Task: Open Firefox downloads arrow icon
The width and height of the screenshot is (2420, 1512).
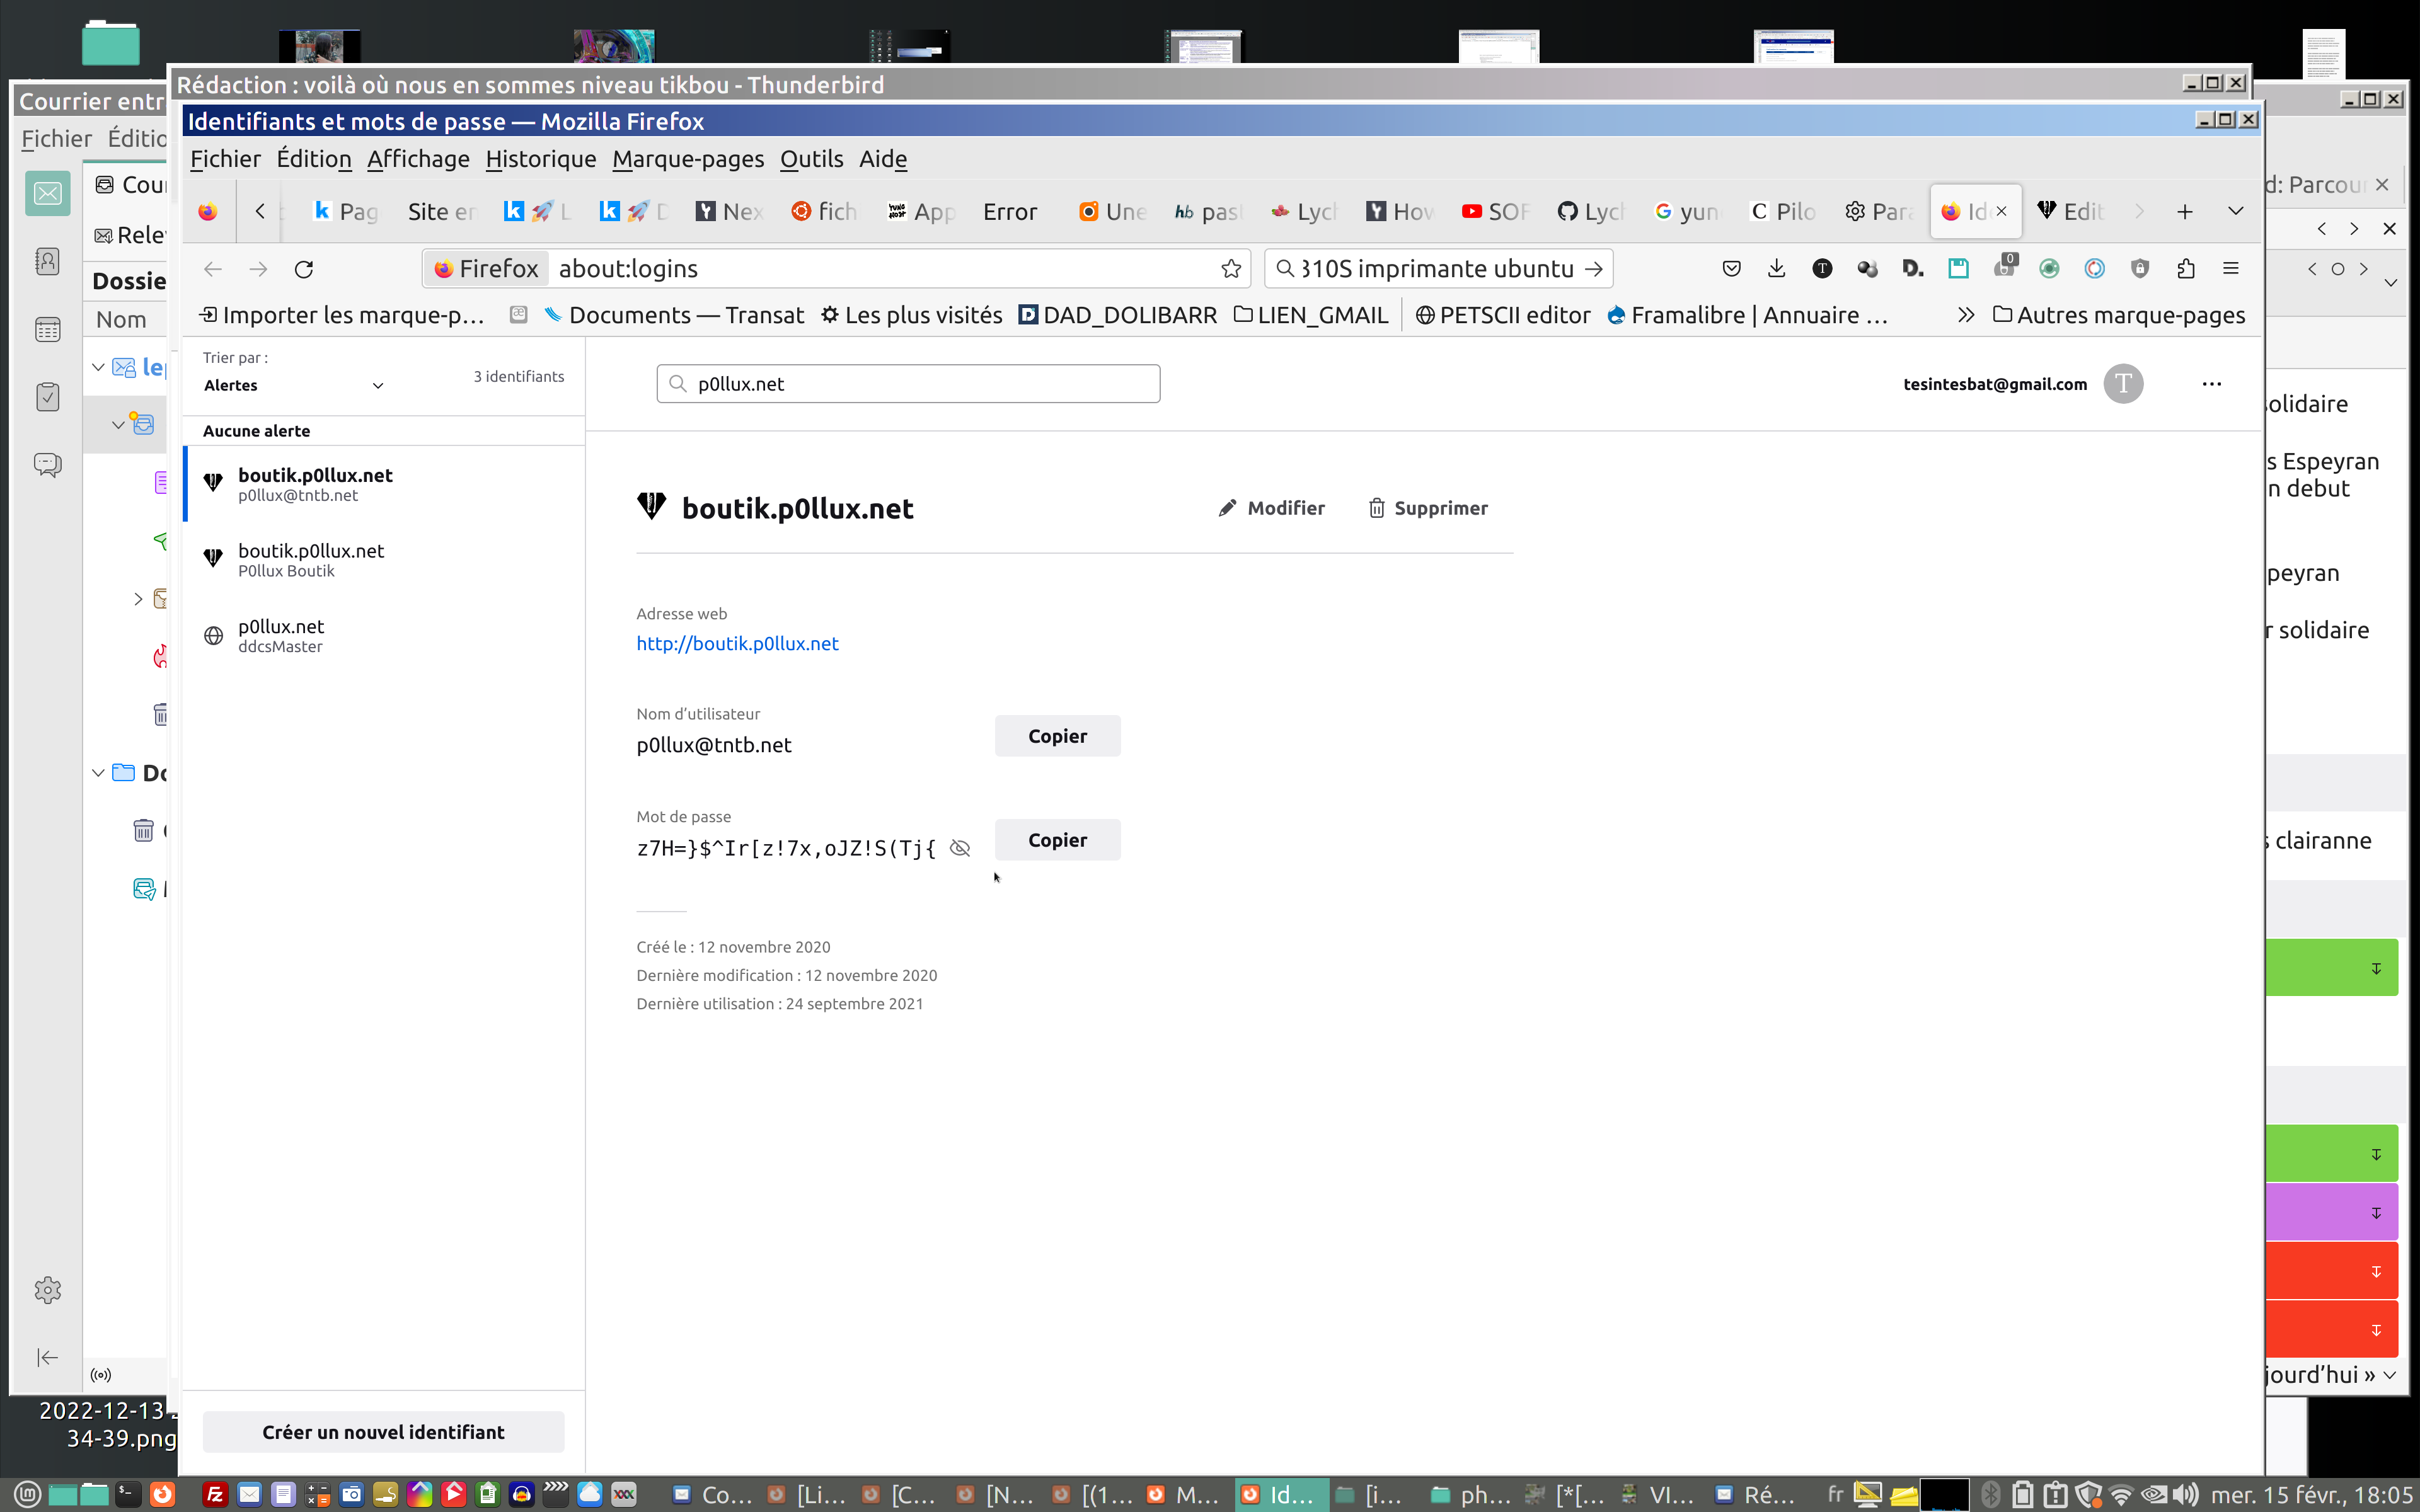Action: (1776, 268)
